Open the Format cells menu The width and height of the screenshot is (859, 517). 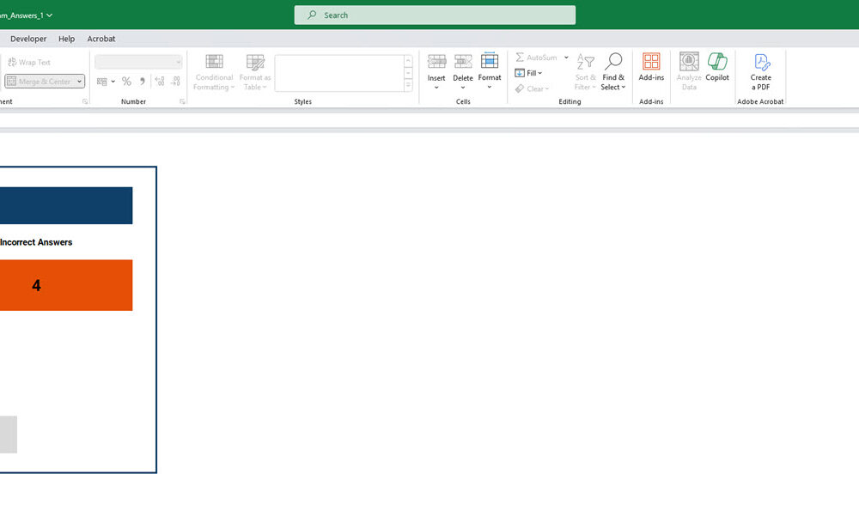(490, 71)
